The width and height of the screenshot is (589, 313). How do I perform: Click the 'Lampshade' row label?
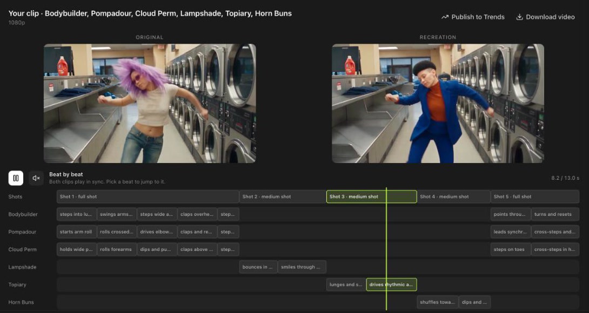click(22, 267)
